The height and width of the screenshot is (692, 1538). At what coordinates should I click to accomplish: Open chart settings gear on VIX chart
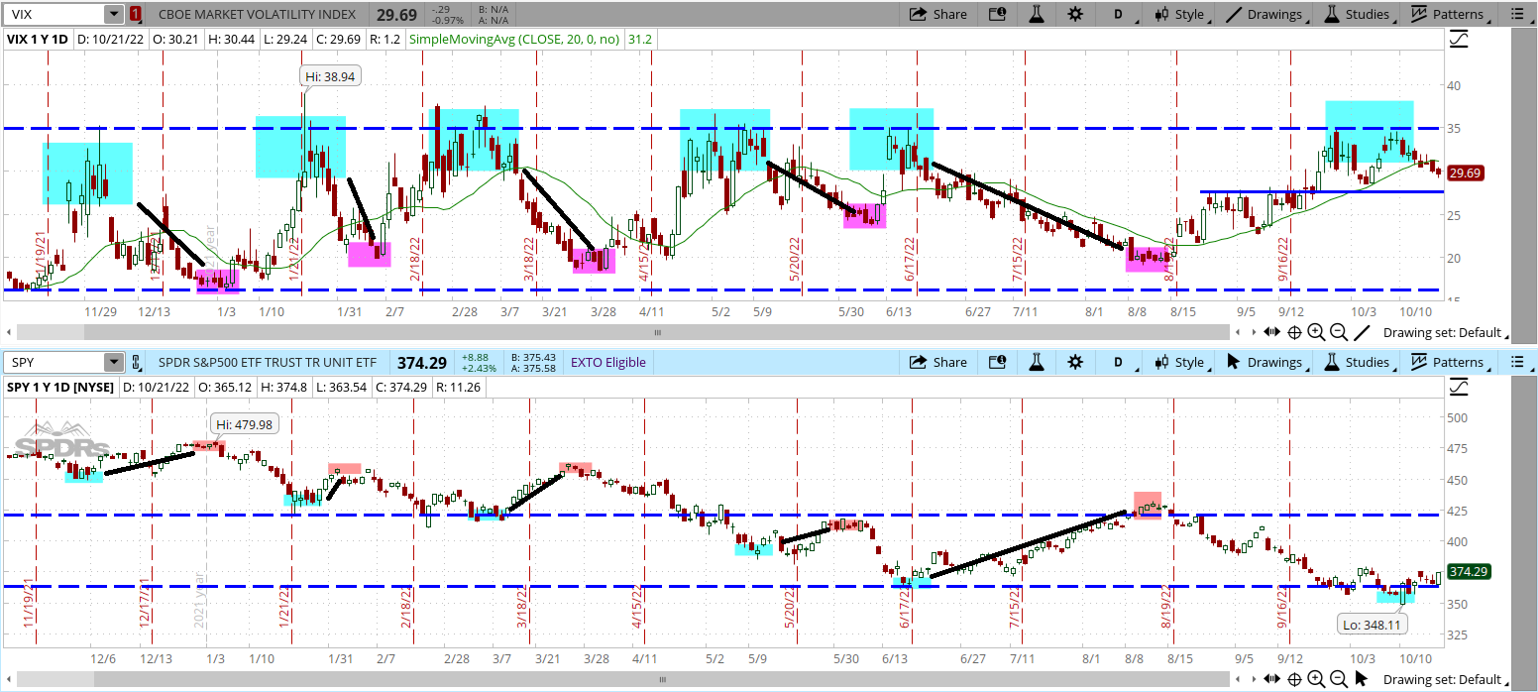[1075, 14]
